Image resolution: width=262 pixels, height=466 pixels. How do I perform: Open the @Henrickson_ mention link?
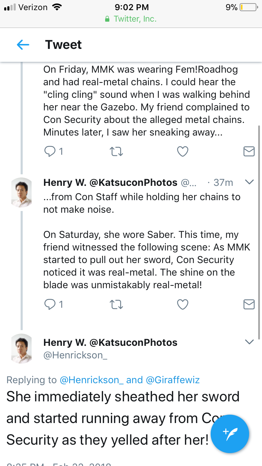click(x=92, y=380)
